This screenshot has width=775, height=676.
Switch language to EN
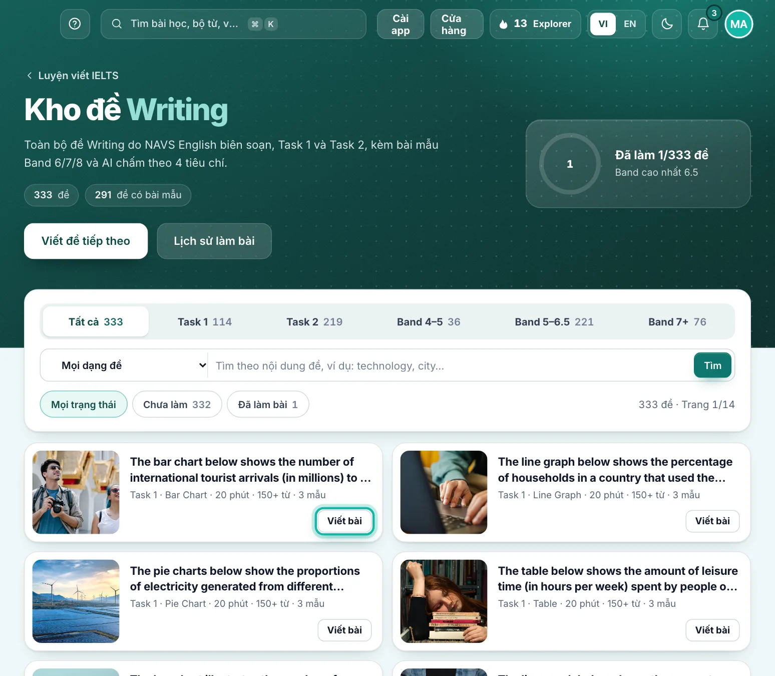[630, 24]
